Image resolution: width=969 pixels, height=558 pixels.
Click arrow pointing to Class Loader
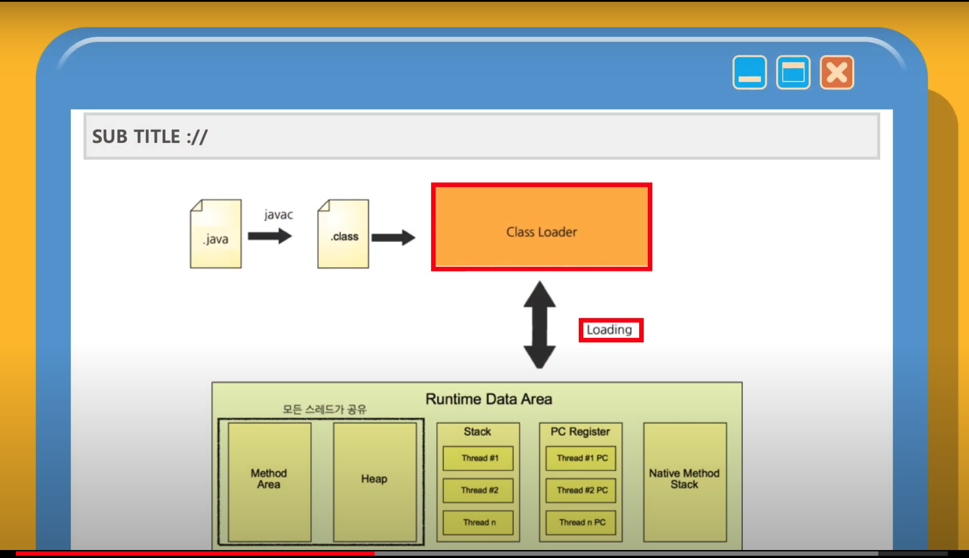coord(393,237)
